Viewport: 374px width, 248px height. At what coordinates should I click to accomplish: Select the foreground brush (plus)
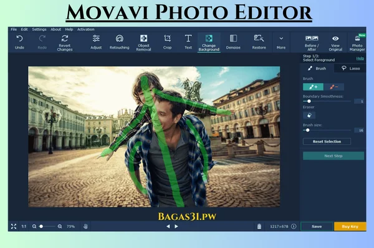click(313, 87)
